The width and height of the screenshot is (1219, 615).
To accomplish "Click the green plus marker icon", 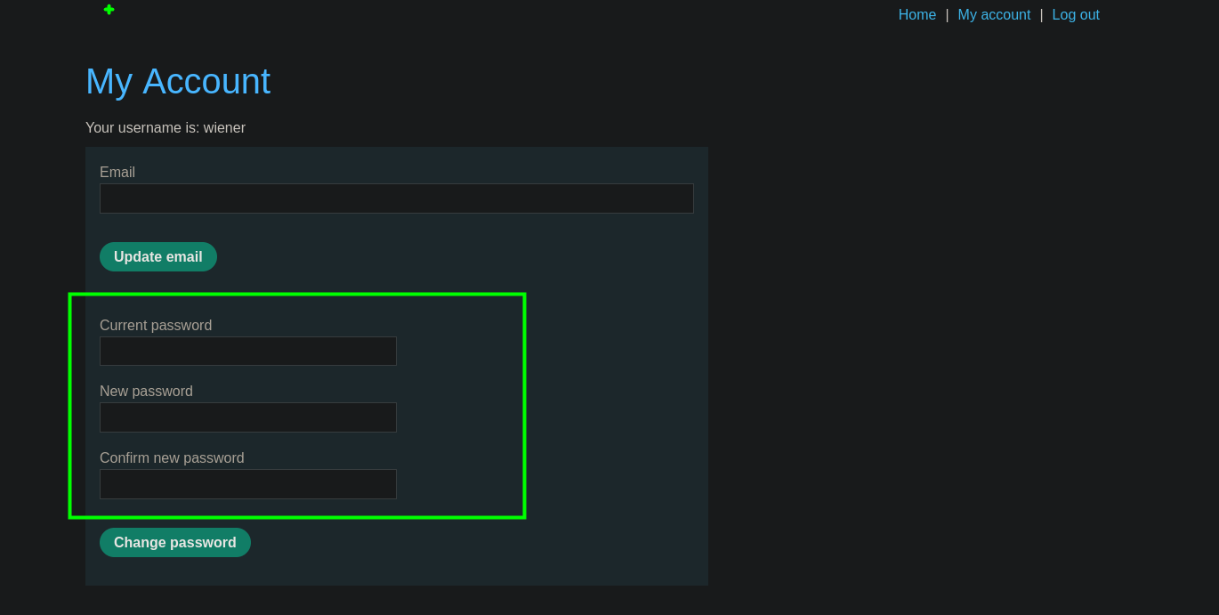I will coord(109,10).
